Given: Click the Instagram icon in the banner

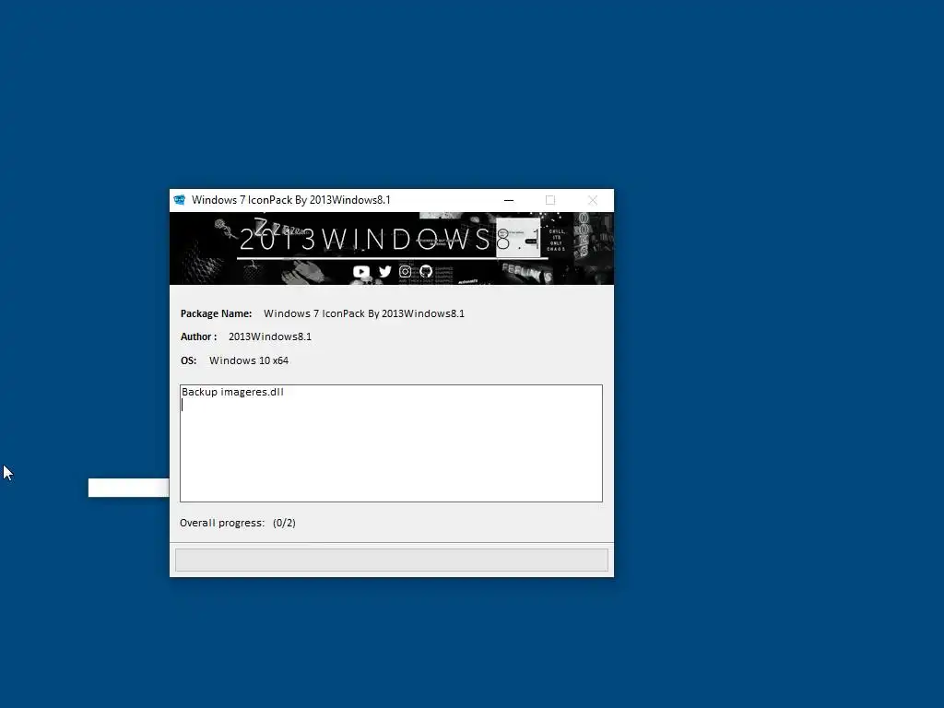Looking at the screenshot, I should click(x=406, y=272).
